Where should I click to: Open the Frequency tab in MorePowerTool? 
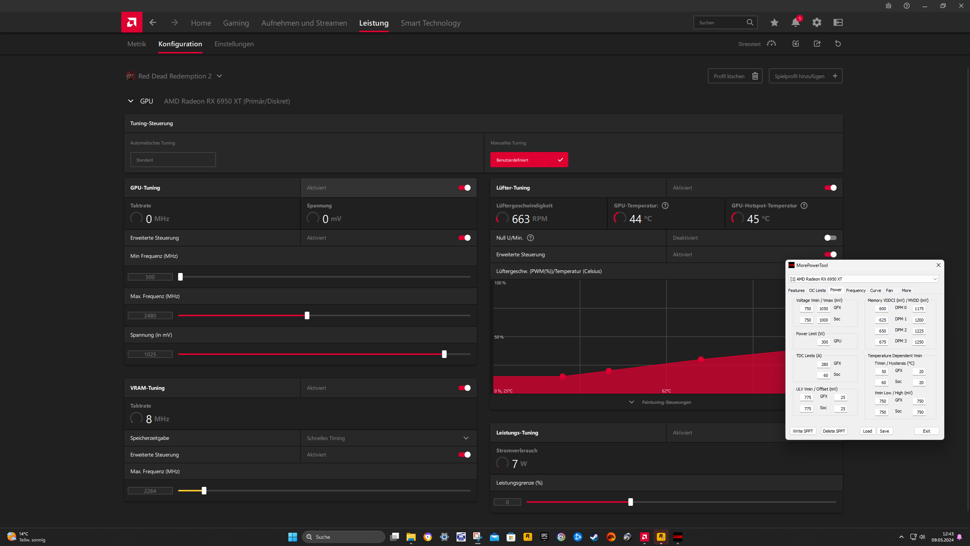(856, 290)
